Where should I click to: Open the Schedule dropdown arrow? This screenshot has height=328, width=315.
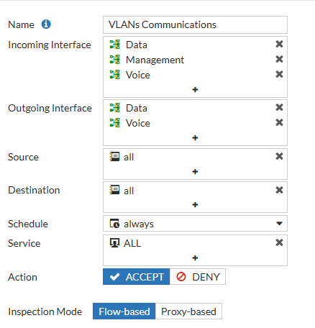pos(279,224)
